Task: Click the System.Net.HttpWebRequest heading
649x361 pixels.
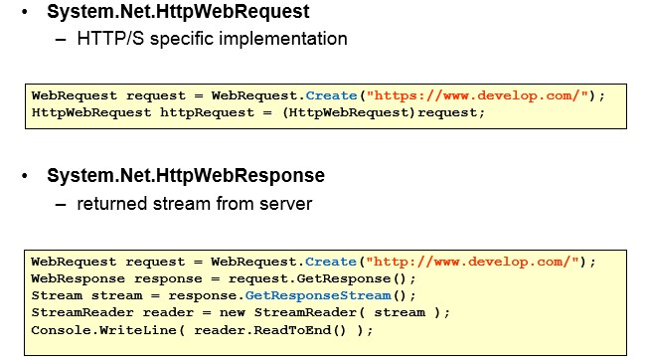Action: (178, 12)
